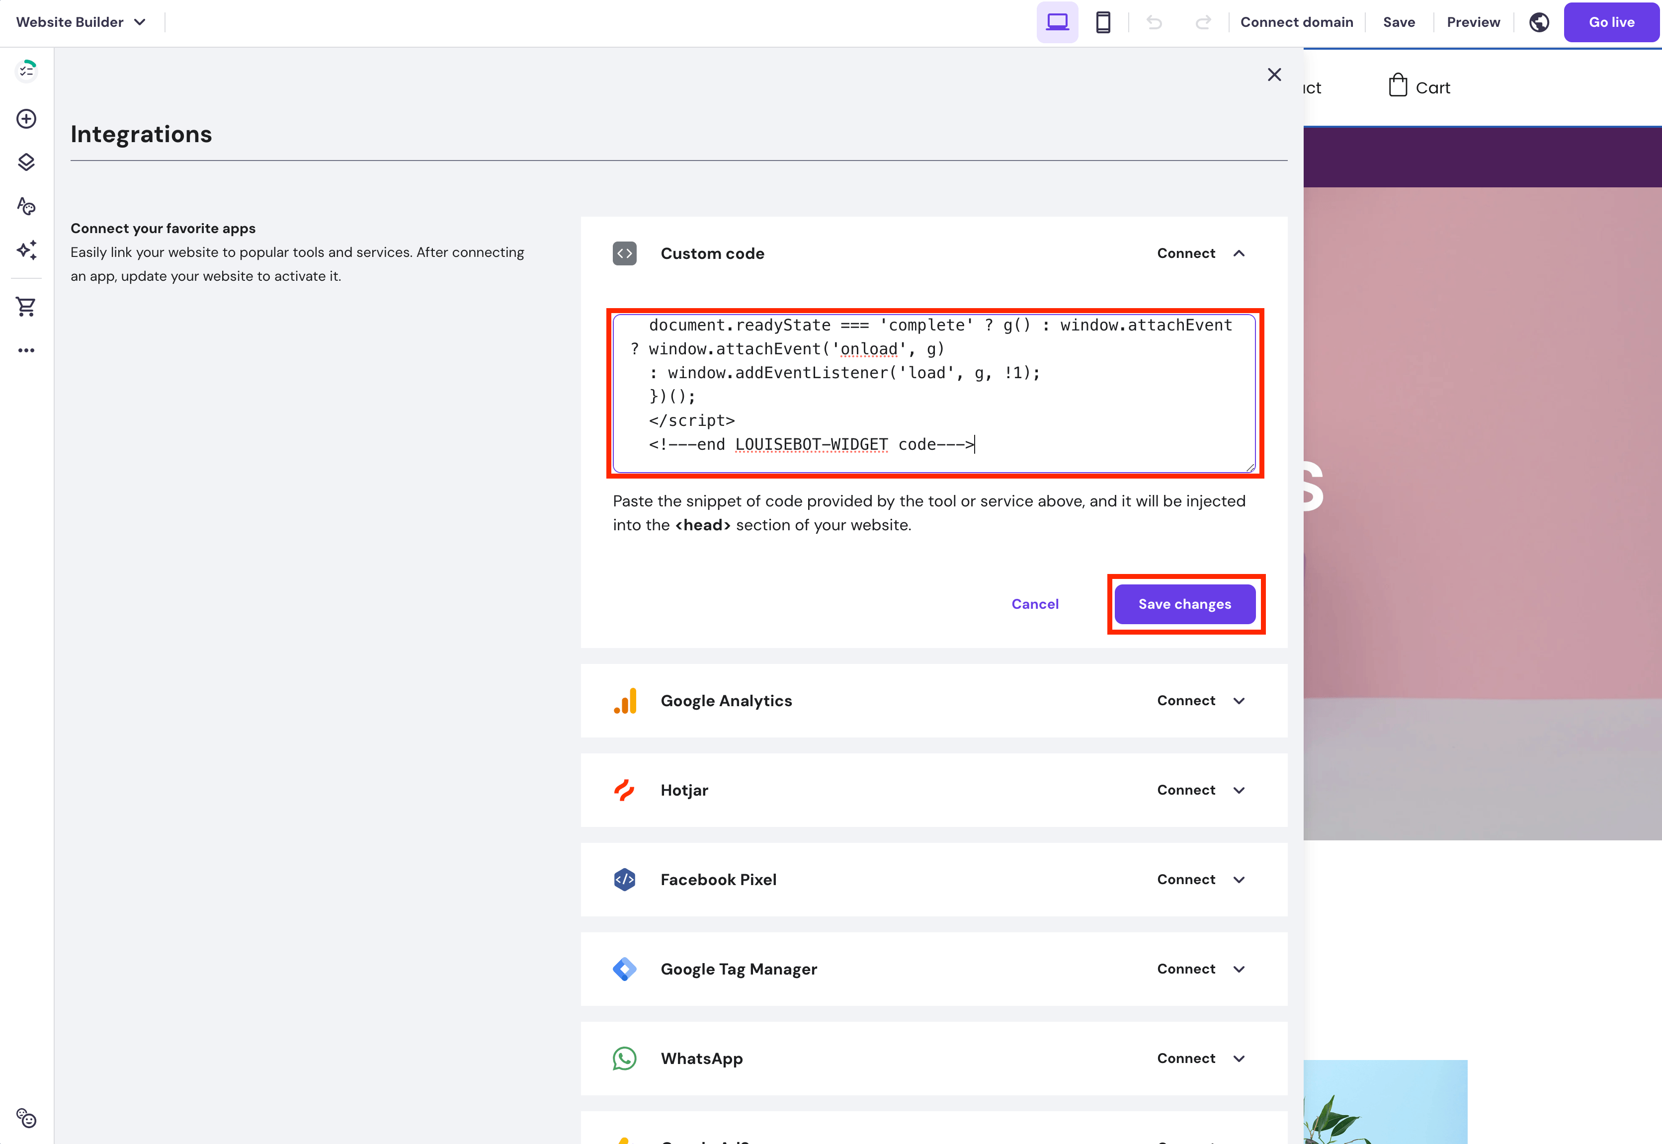Click the Integrations heading

[141, 134]
